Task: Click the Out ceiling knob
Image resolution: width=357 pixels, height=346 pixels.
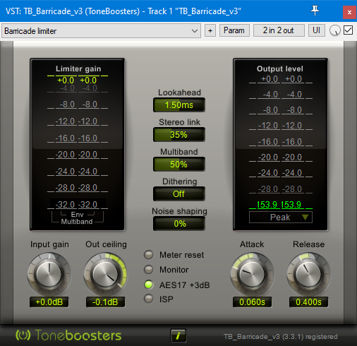Action: [x=105, y=274]
